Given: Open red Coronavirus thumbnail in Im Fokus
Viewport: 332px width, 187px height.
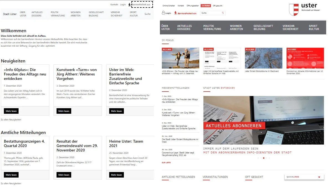Looking at the screenshot, I should pos(305,58).
